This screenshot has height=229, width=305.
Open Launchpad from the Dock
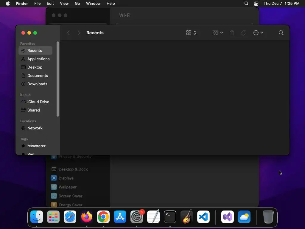53,217
